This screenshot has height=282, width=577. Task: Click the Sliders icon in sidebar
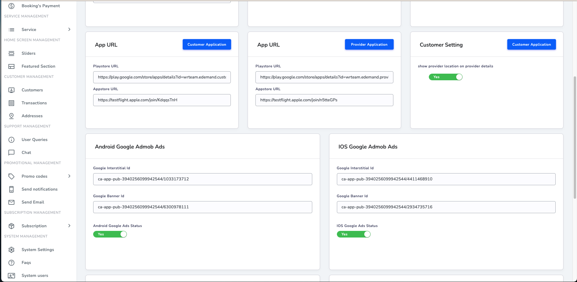(x=11, y=53)
